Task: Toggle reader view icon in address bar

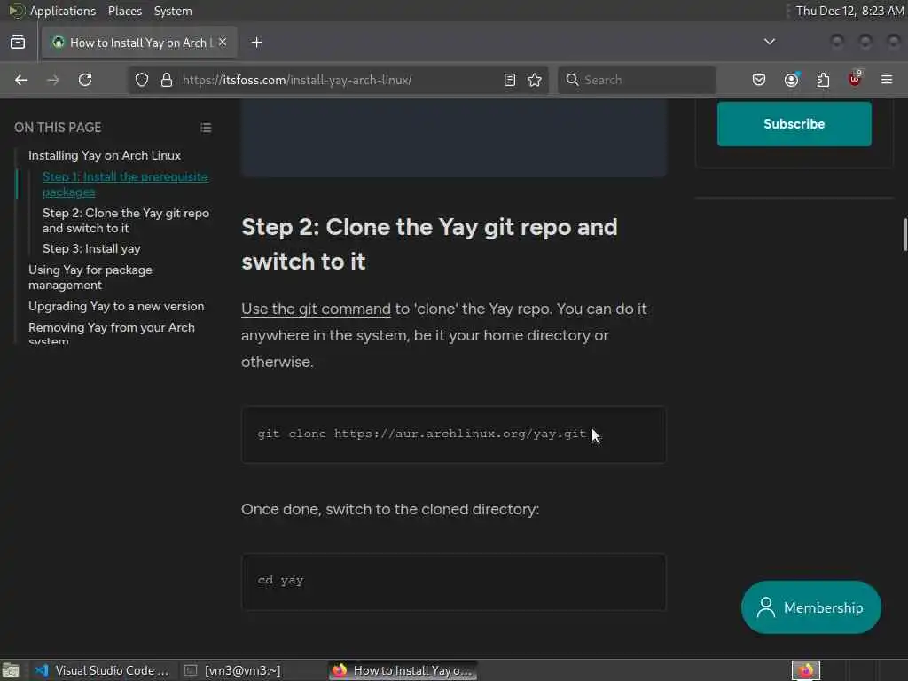Action: tap(510, 80)
